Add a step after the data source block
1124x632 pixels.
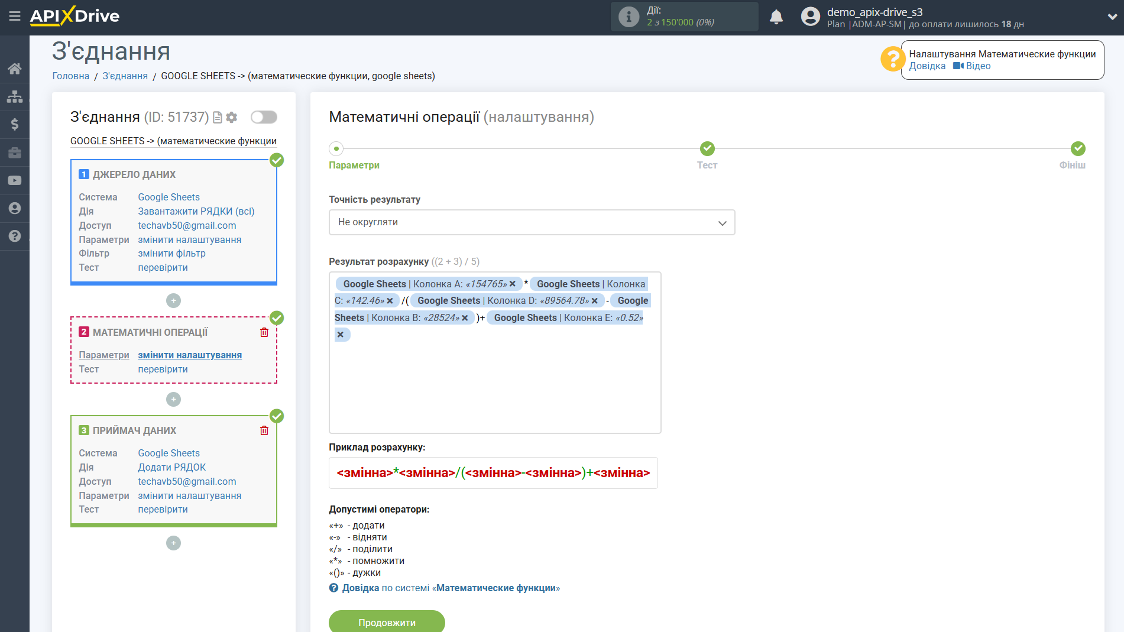click(x=173, y=300)
